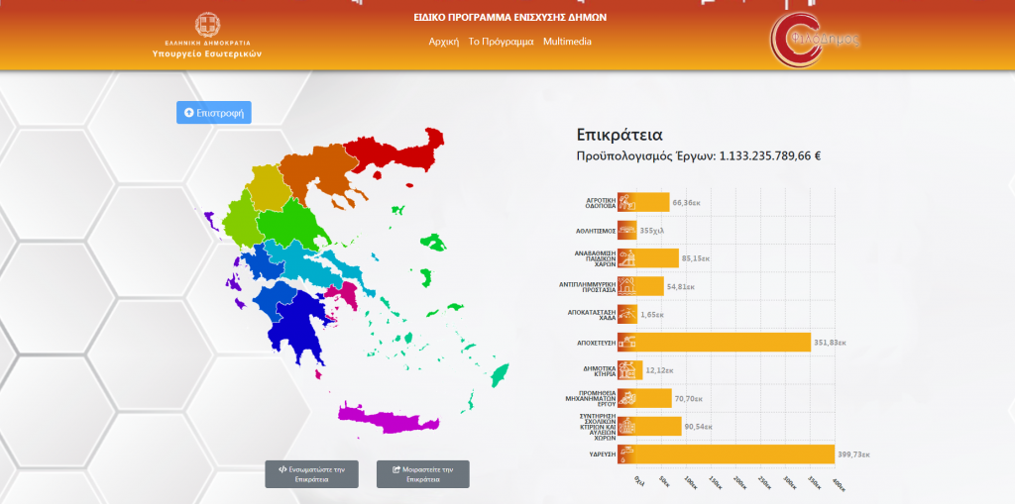Click the 70,70εκ value label

(x=690, y=398)
